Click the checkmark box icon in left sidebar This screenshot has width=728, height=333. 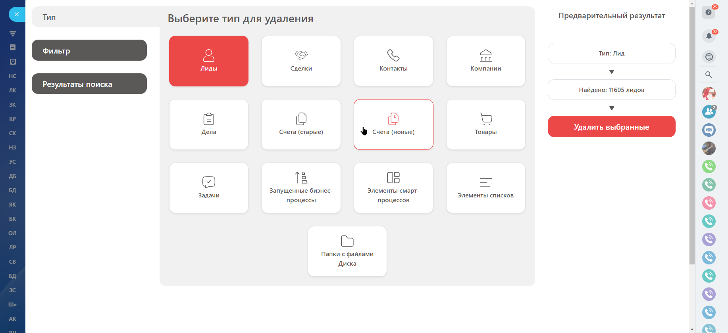click(x=13, y=61)
